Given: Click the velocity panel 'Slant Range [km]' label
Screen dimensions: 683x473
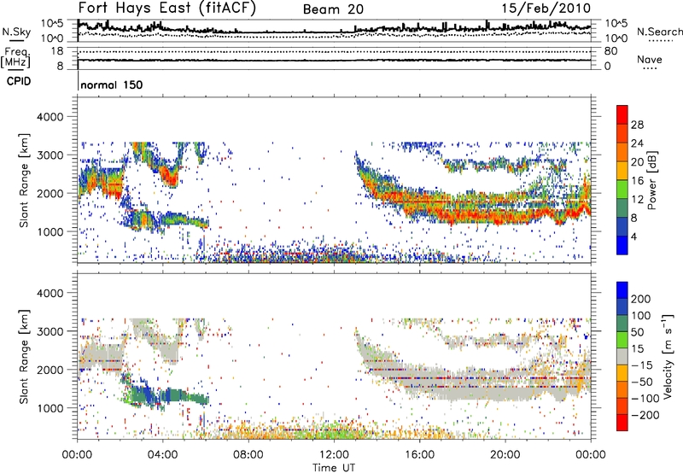Looking at the screenshot, I should tap(24, 356).
